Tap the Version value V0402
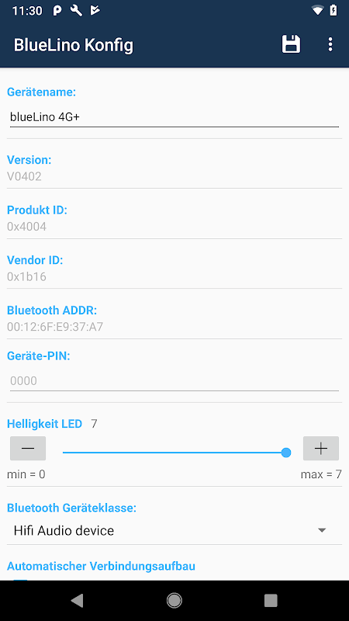The height and width of the screenshot is (621, 349). tap(24, 176)
